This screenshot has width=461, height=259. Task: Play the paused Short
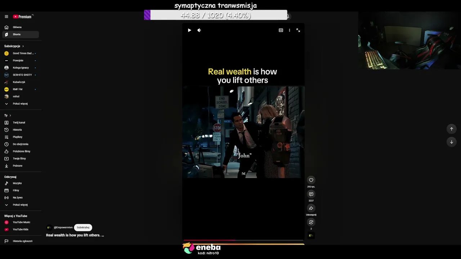189,30
